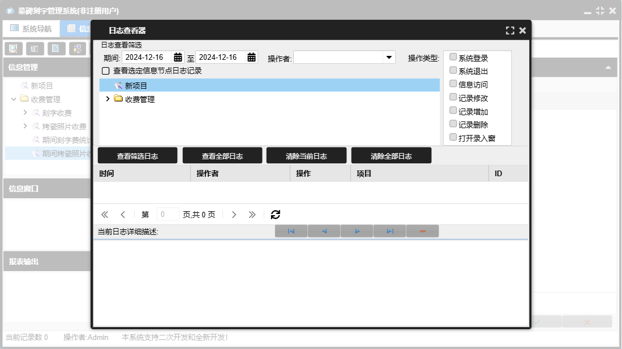
Task: Click the 清除全部日志 button
Action: click(x=391, y=156)
